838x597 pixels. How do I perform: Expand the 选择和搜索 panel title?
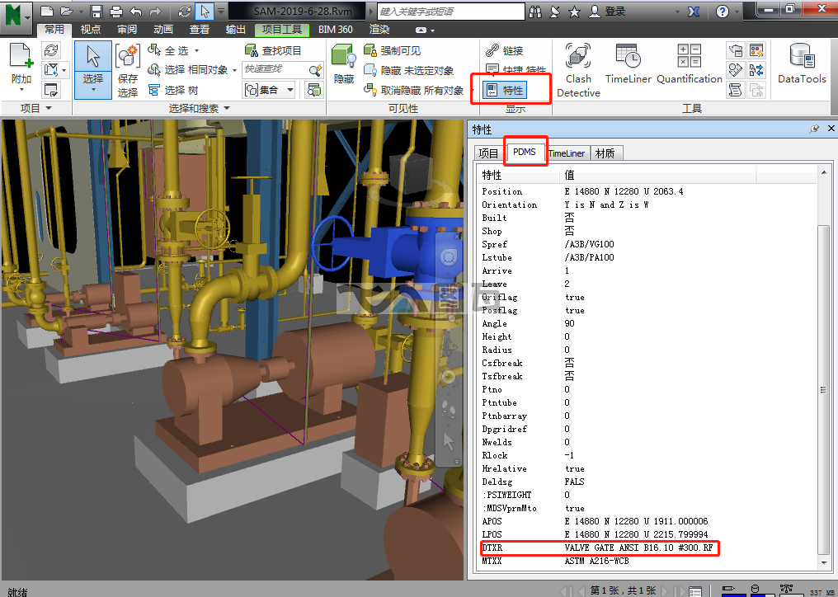[200, 109]
